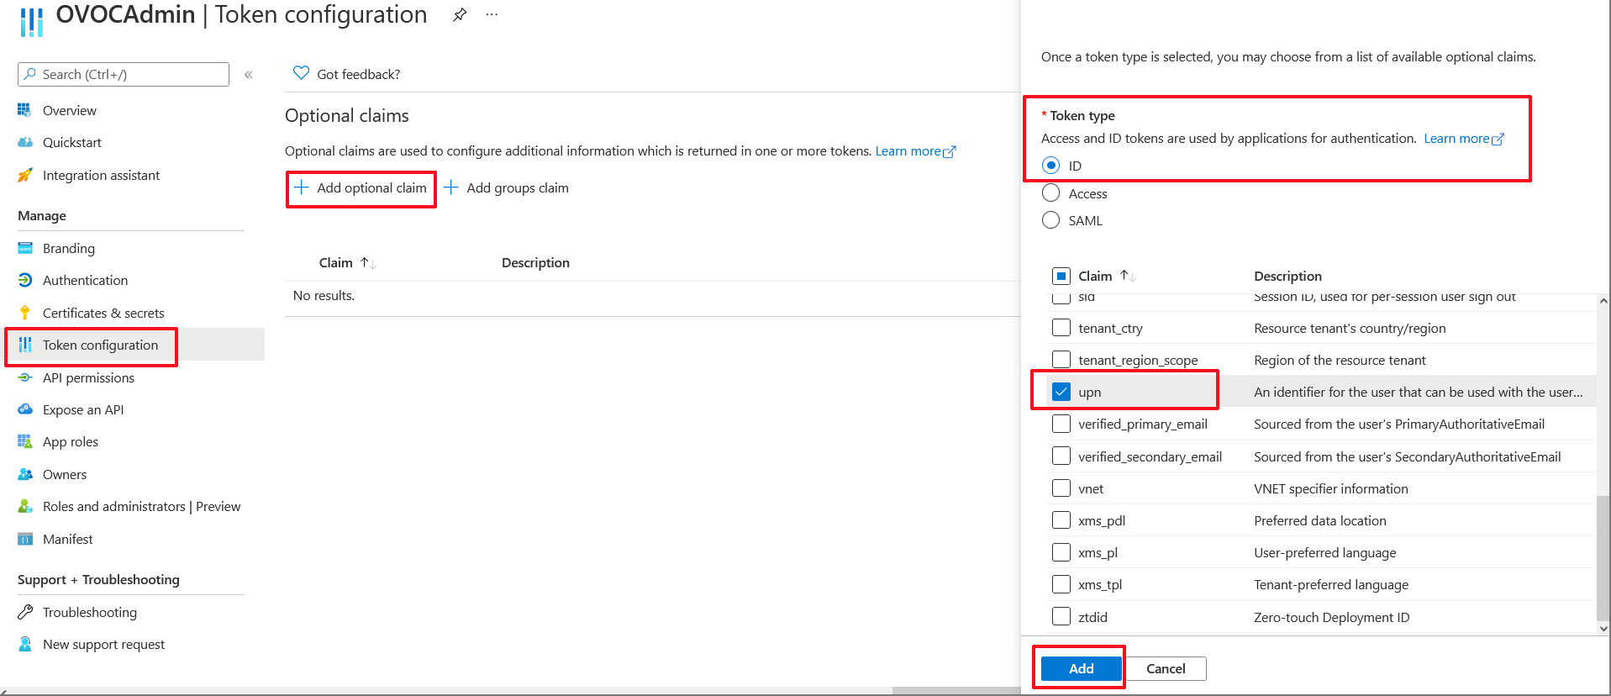Click the Troubleshooting wrench icon
Viewport: 1611px width, 696px height.
click(25, 612)
